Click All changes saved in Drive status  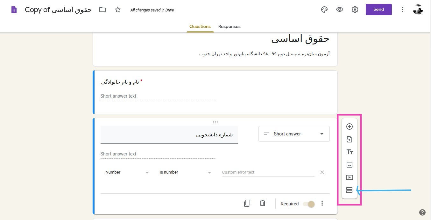pos(152,10)
